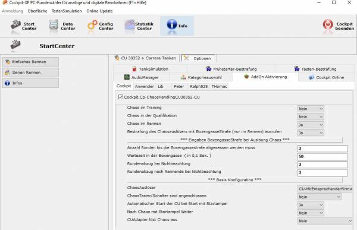This screenshot has height=230, width=357.
Task: Click the AddOn Aktivierung icon
Action: tap(246, 77)
